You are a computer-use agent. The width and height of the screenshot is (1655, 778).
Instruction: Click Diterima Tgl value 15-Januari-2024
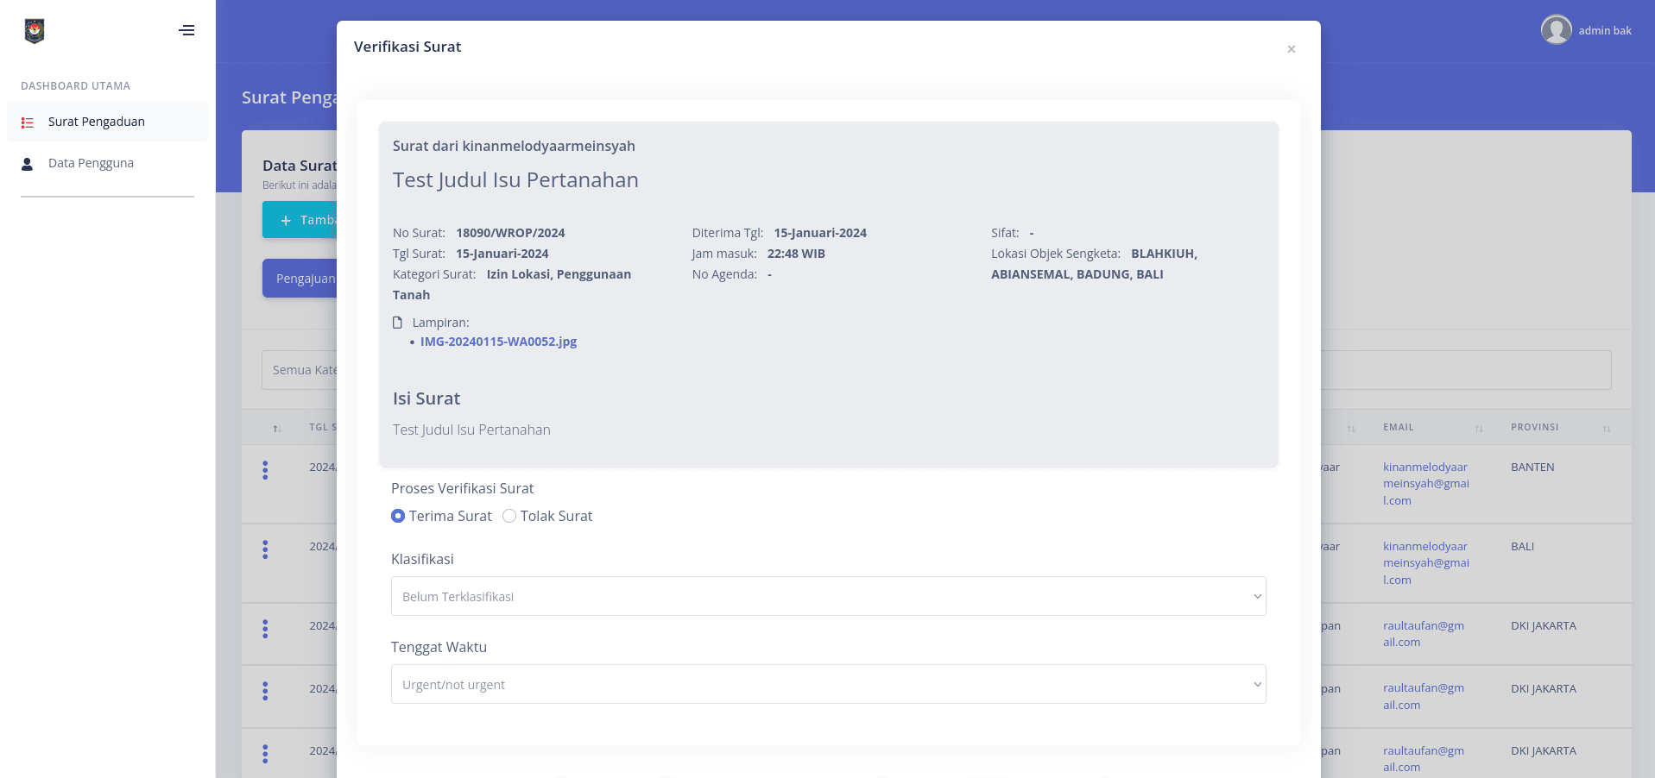(x=820, y=233)
